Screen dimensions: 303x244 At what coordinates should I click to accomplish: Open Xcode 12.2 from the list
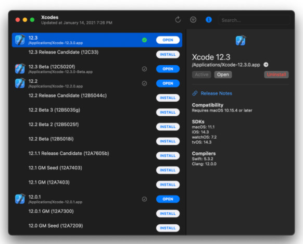tap(168, 83)
